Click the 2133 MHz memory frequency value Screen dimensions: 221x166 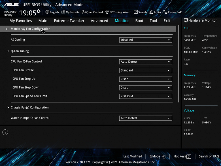190,87
